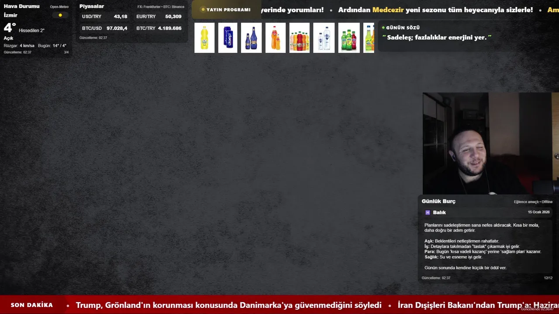Click the Medcezir highlighted word in top ticker
Screen dimensions: 559x314
(x=388, y=10)
